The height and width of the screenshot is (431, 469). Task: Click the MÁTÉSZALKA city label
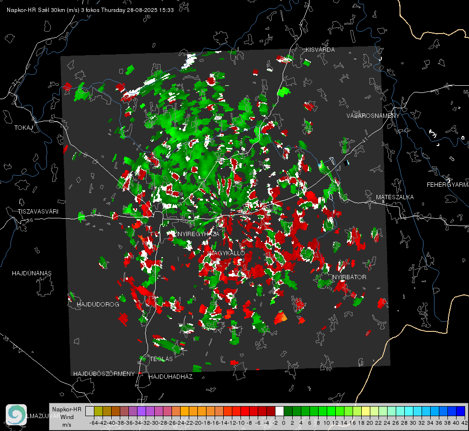click(395, 197)
